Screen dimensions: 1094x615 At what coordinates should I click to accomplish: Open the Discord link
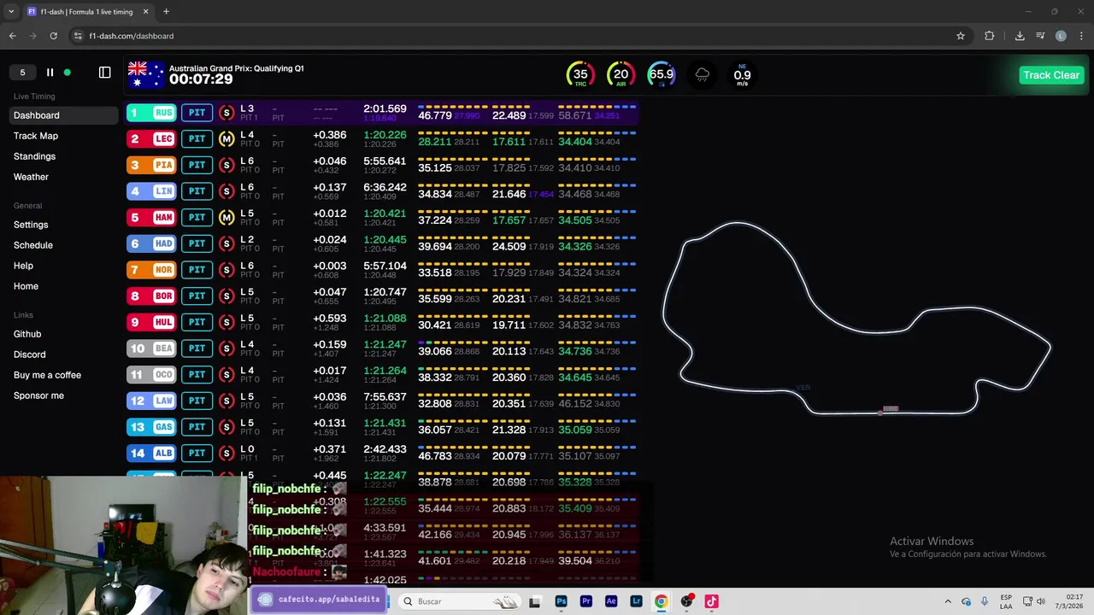coord(30,354)
